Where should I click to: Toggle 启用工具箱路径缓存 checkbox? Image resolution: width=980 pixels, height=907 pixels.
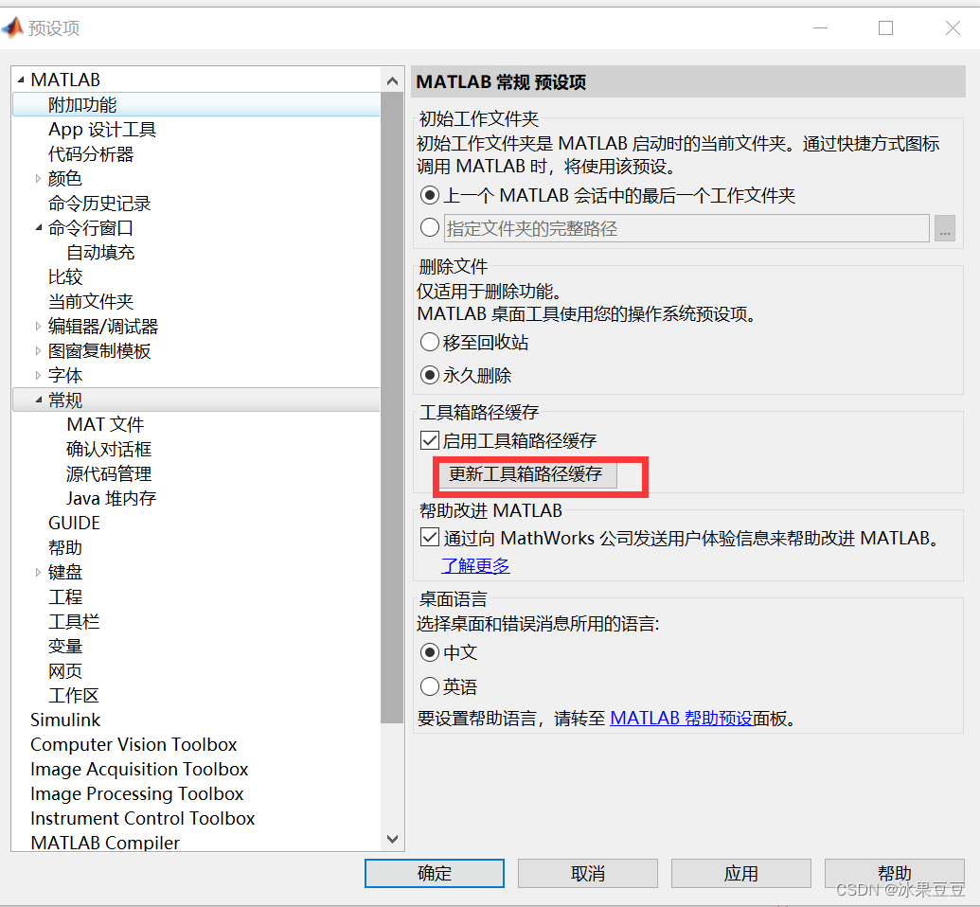[429, 440]
